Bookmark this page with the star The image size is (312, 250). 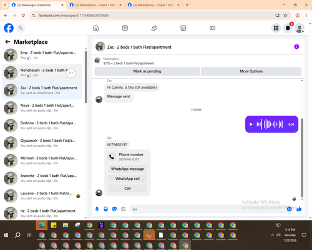(x=285, y=16)
